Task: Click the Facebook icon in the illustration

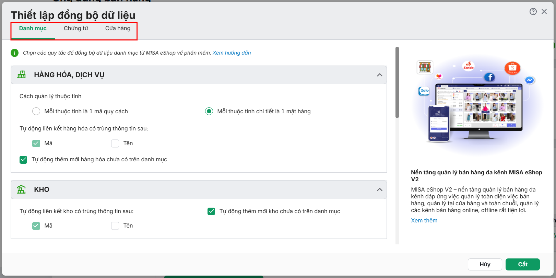Action: pyautogui.click(x=489, y=77)
